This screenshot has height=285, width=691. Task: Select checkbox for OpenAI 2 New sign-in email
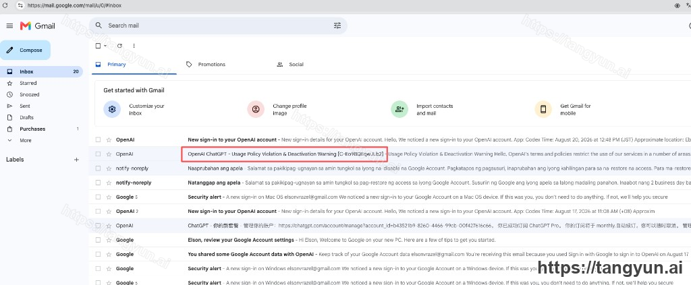click(98, 211)
